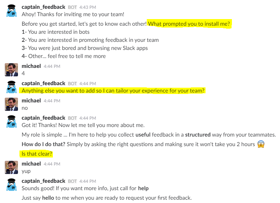The height and width of the screenshot is (203, 280).
Task: Click michael's avatar next to message 'yup'
Action: 11,167
